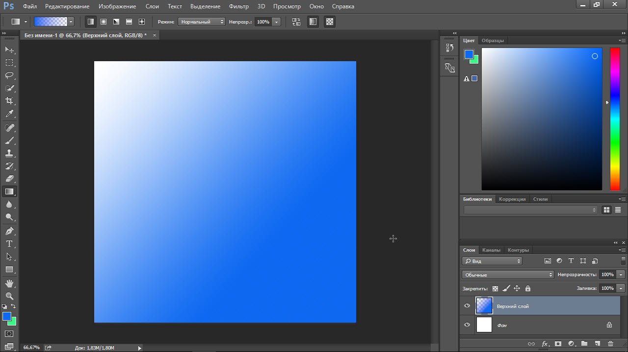Delete layer using trash icon
This screenshot has height=352, width=628.
pos(610,344)
